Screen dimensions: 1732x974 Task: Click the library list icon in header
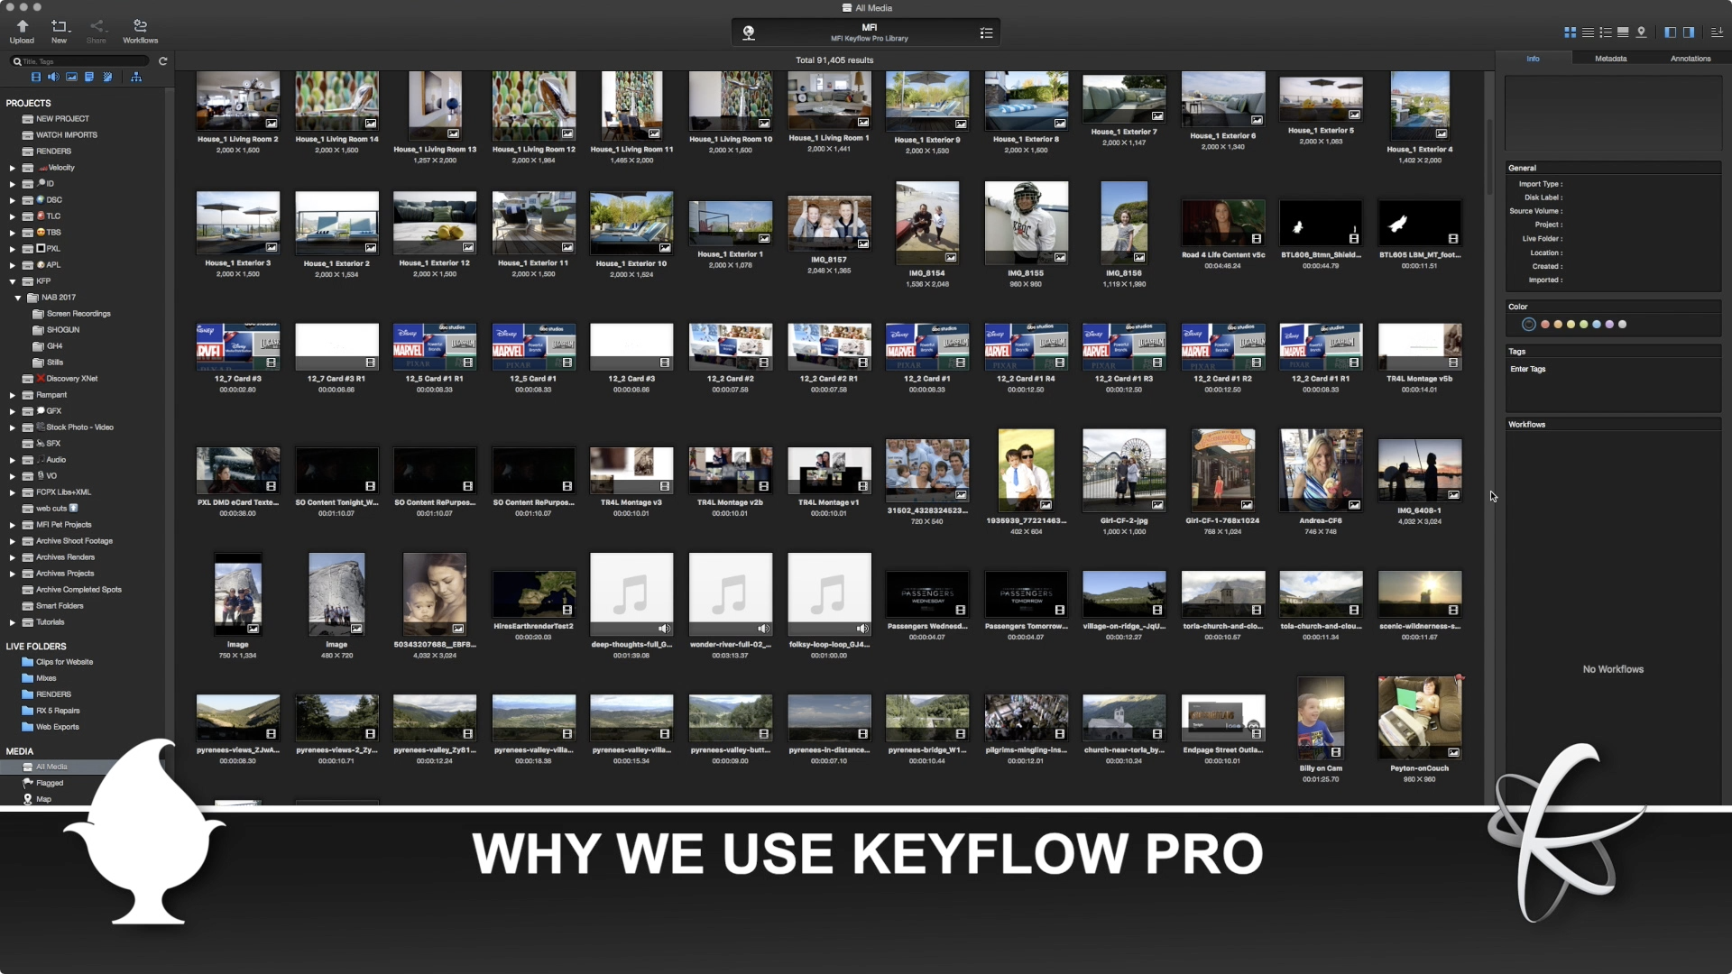pyautogui.click(x=986, y=32)
